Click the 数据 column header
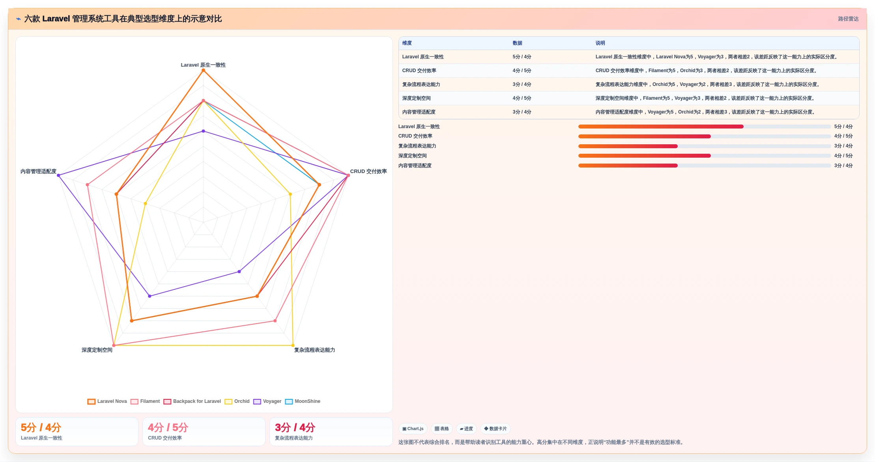Screen dimensions: 875x462 point(518,43)
